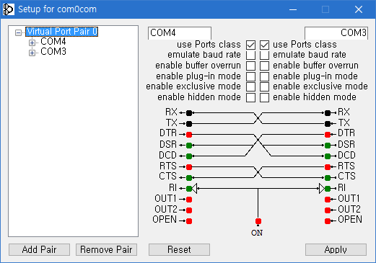The width and height of the screenshot is (376, 263).
Task: Enable exclusive mode for COM4
Action: (250, 86)
